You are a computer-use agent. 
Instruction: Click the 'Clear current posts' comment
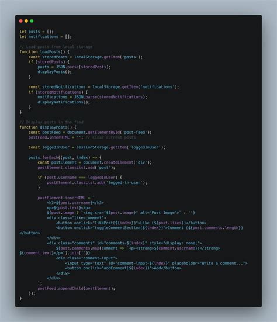coord(110,137)
